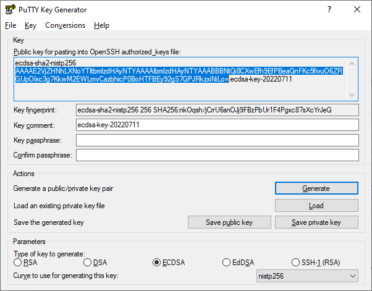Select the RSA key type

18,263
